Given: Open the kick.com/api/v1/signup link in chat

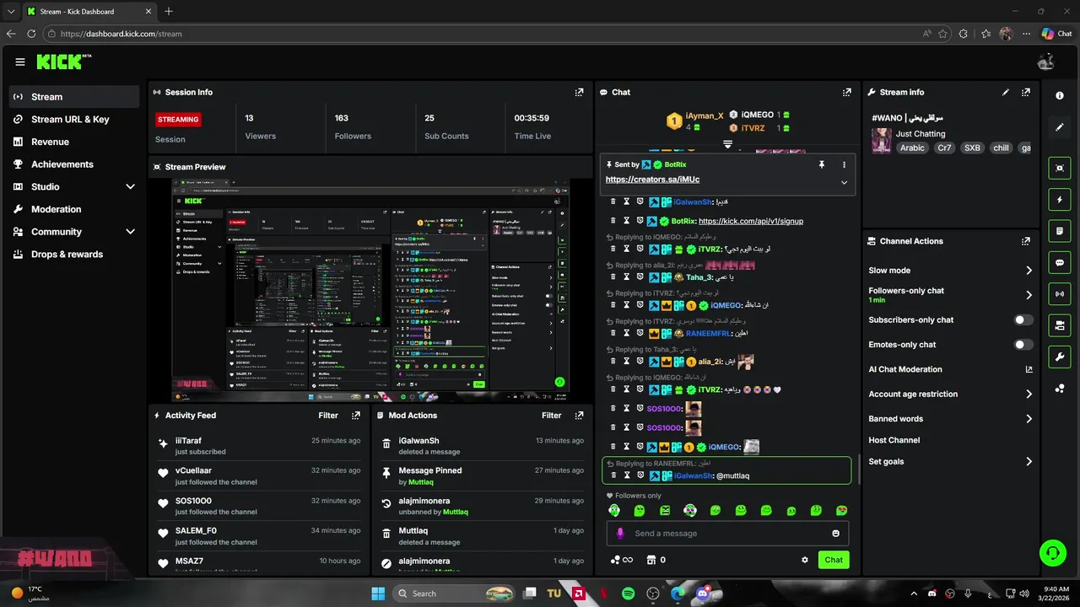Looking at the screenshot, I should [x=751, y=221].
